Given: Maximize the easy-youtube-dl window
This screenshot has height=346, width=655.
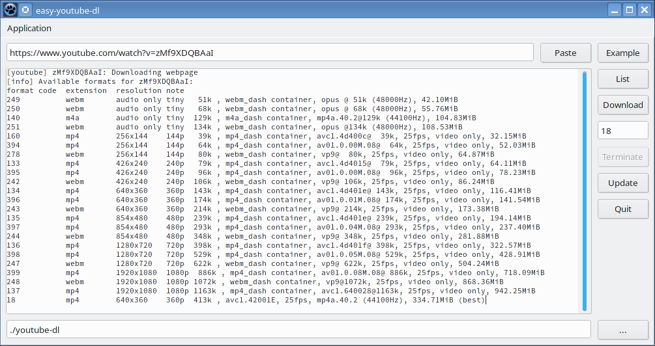Looking at the screenshot, I should 630,10.
